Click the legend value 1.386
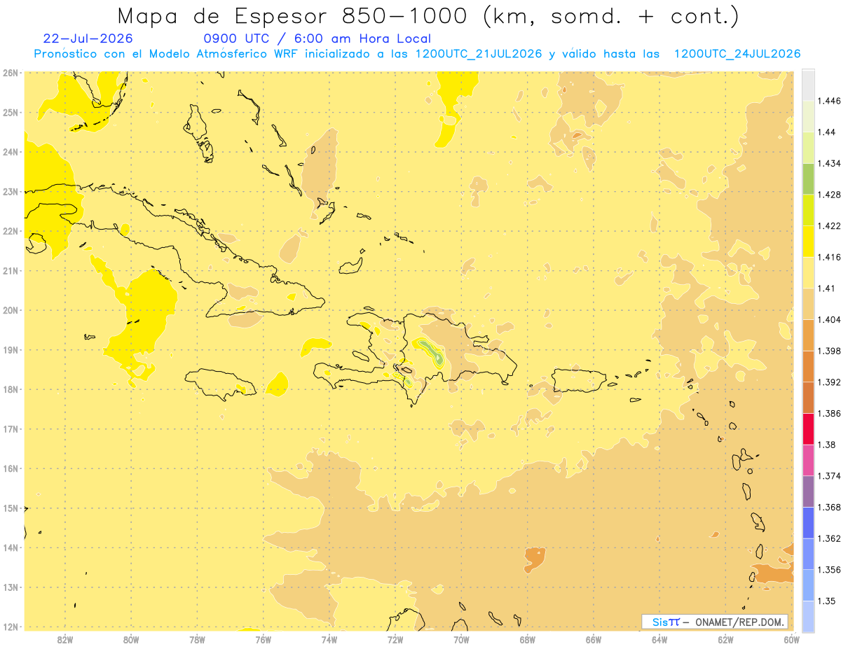841x649 pixels. click(828, 413)
